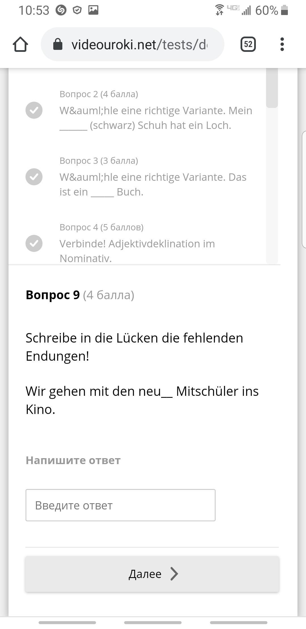Tap the Wi-Fi status icon
This screenshot has height=629, width=306.
[x=219, y=10]
